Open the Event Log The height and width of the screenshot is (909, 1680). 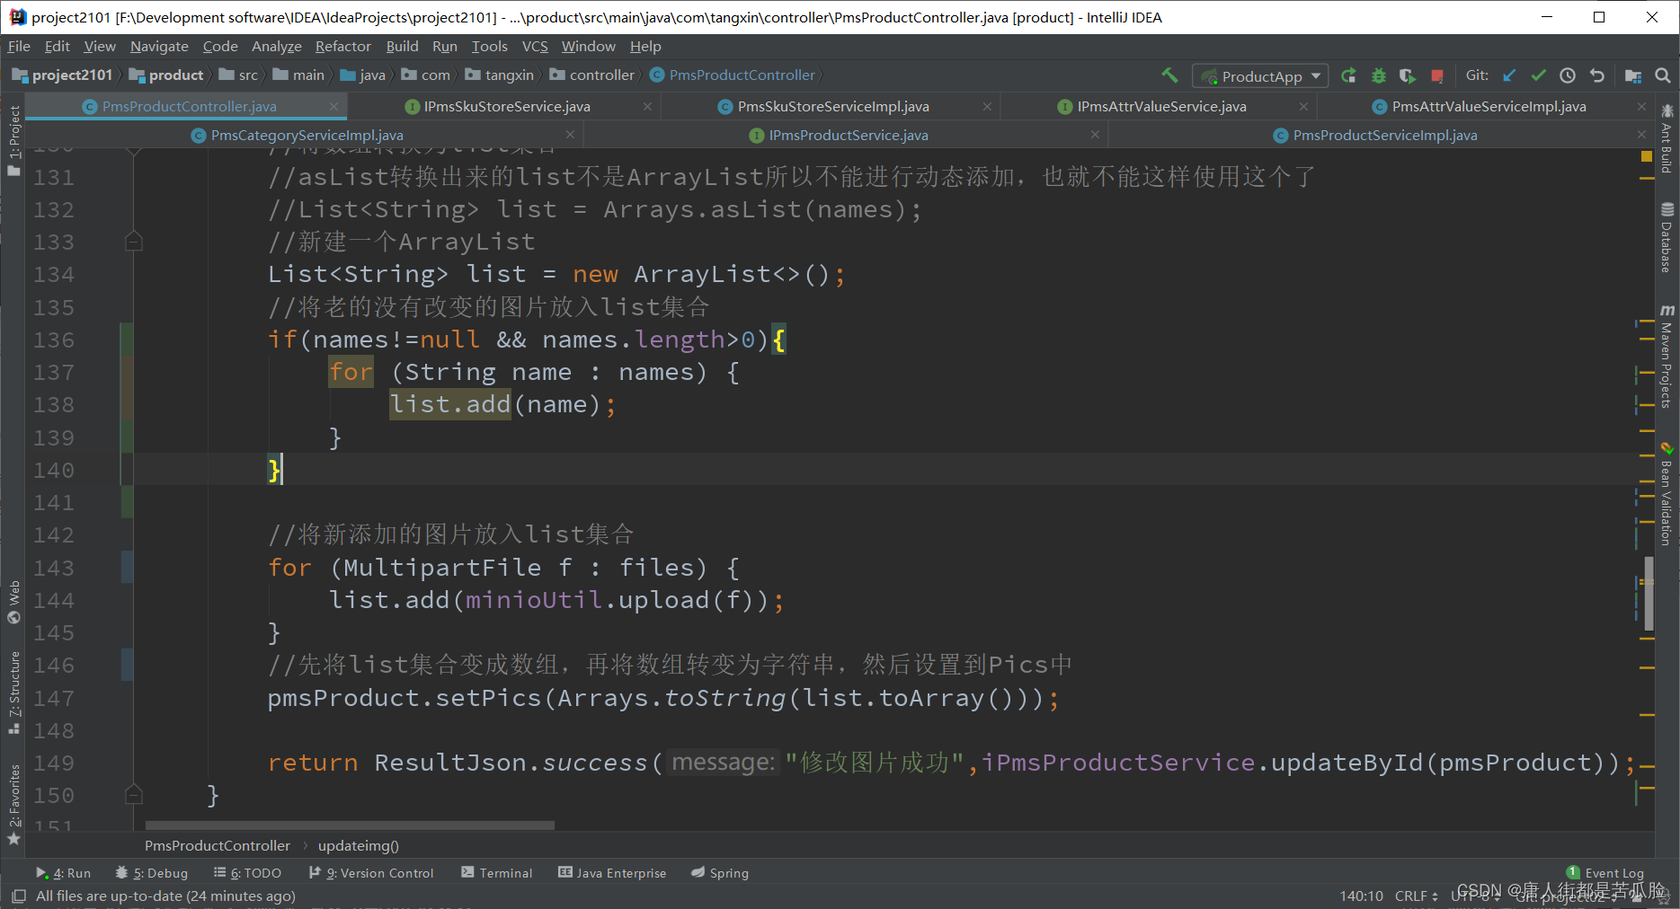[1605, 873]
